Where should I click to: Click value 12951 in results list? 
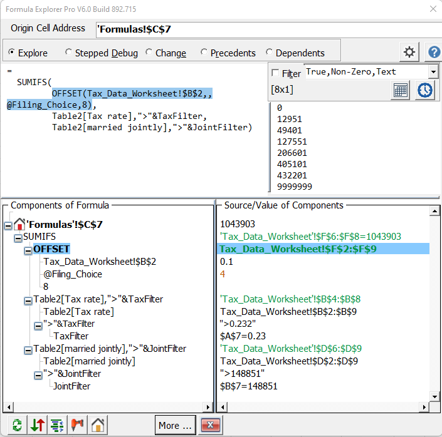(289, 119)
